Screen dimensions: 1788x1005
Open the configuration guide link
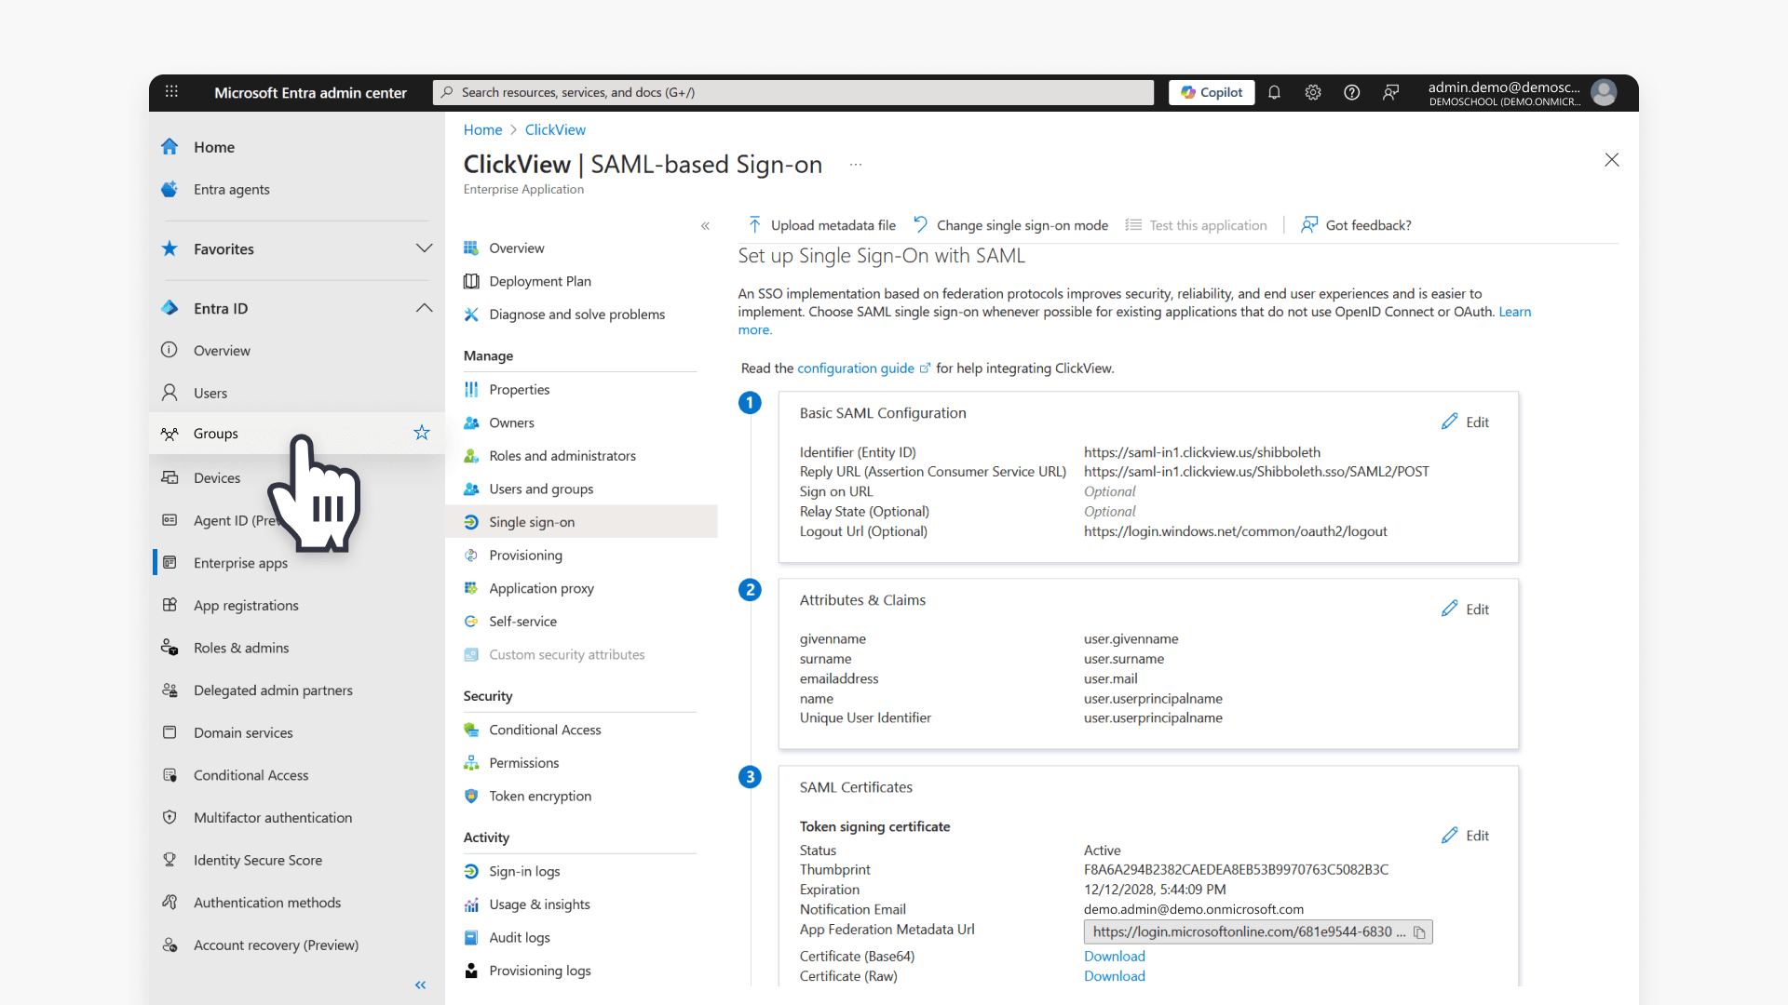click(x=857, y=368)
